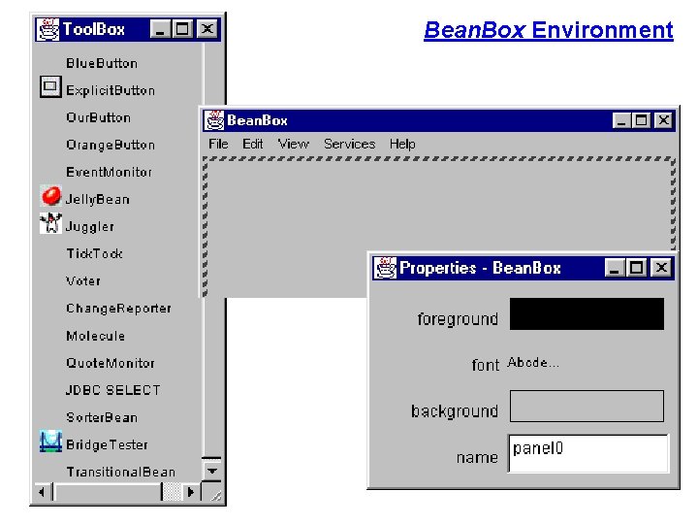Maximize the Properties - BeanBox window

click(x=636, y=268)
